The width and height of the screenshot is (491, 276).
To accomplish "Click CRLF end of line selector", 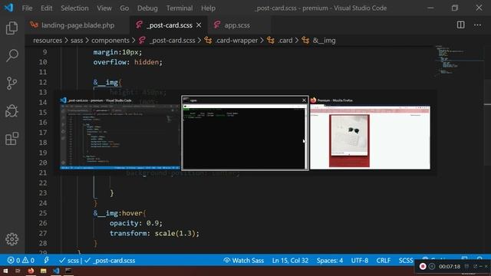I will [384, 261].
